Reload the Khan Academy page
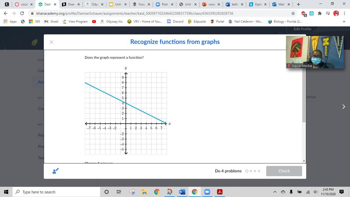The height and width of the screenshot is (197, 350). [22, 13]
